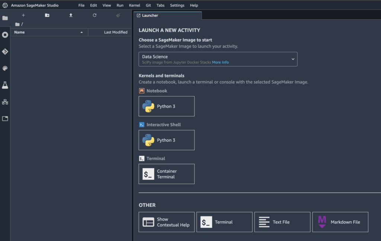
Task: Launch a Python 3 notebook
Action: click(166, 106)
